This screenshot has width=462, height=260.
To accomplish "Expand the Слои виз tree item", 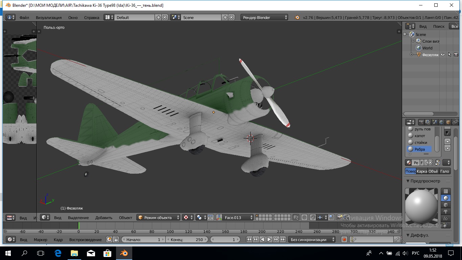I will click(413, 41).
